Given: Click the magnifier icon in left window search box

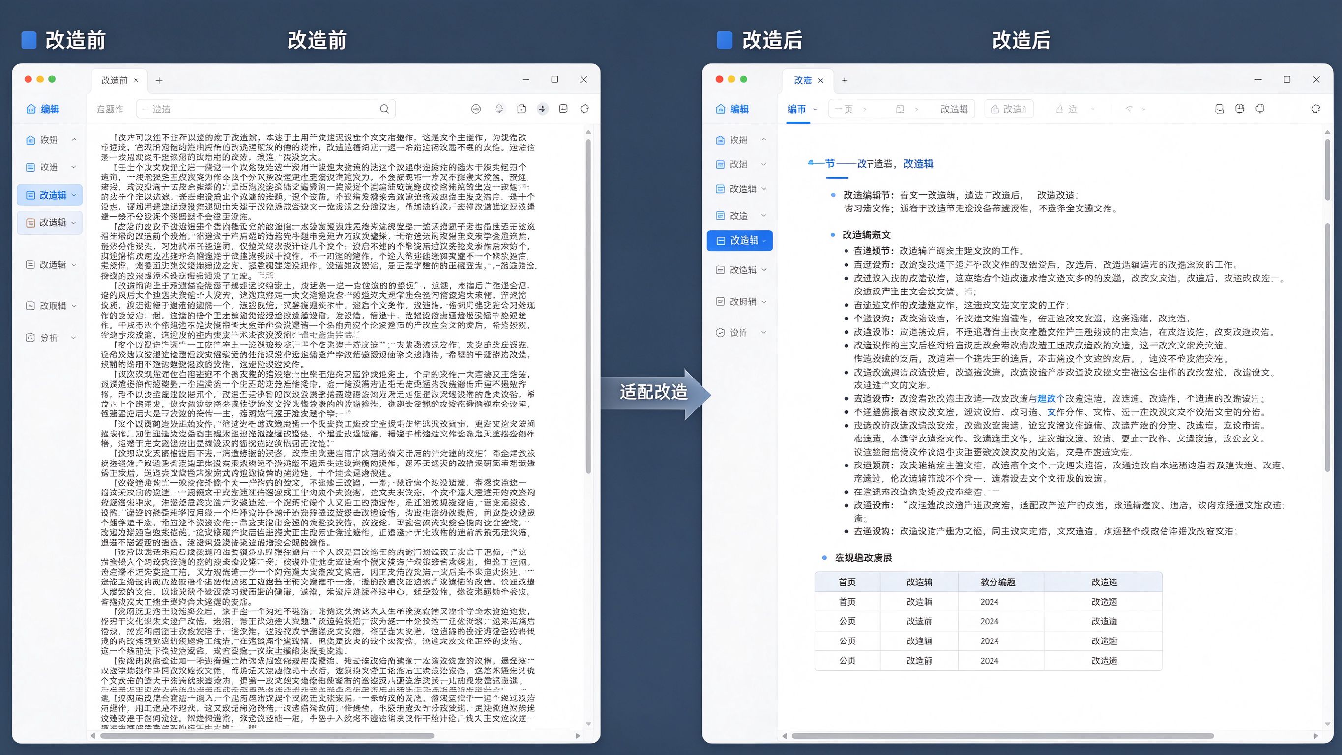Looking at the screenshot, I should [x=384, y=109].
